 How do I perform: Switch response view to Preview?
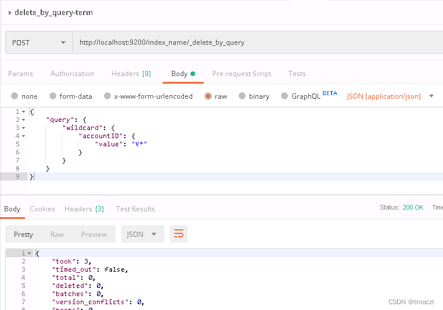[x=94, y=235]
